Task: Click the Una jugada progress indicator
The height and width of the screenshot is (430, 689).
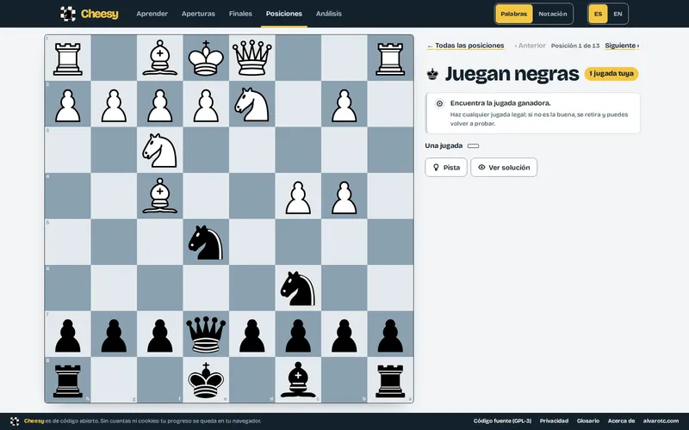Action: [473, 145]
